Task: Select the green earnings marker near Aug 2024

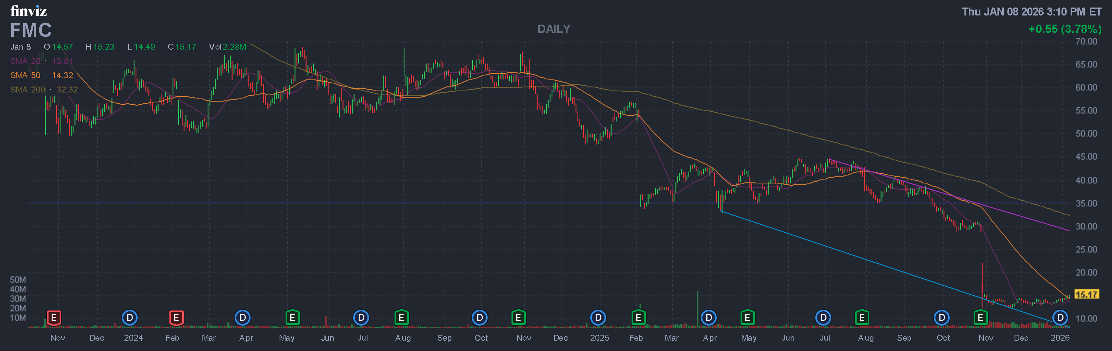Action: click(x=401, y=318)
